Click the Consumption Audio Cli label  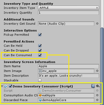pyautogui.click(x=21, y=95)
